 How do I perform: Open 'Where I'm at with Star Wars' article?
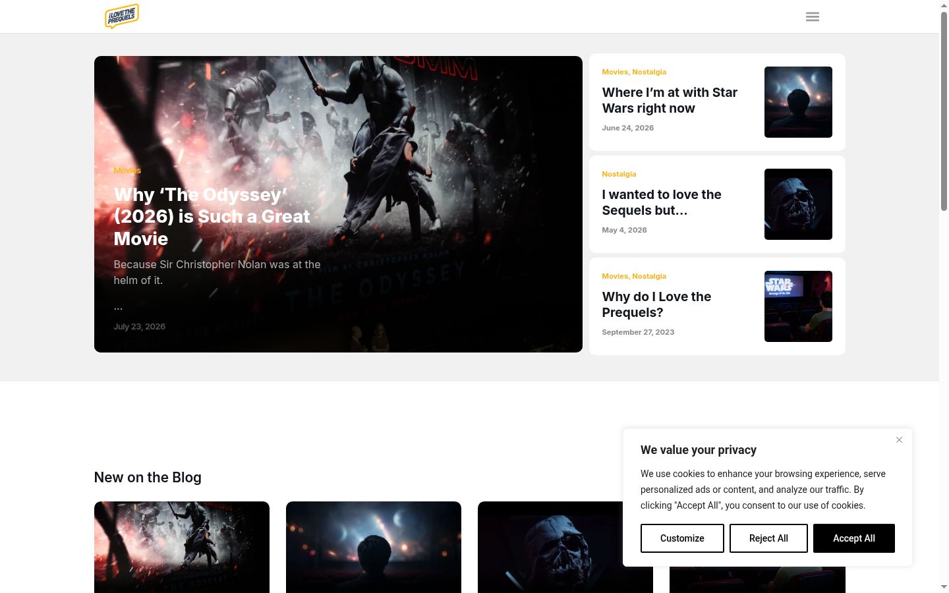click(x=670, y=100)
